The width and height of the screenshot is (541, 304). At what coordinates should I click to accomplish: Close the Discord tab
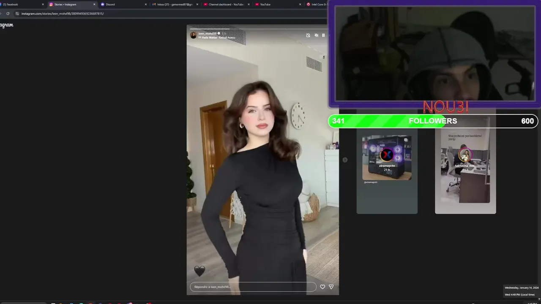146,4
